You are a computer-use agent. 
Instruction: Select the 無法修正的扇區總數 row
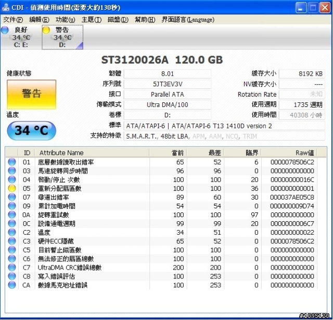coord(161,259)
